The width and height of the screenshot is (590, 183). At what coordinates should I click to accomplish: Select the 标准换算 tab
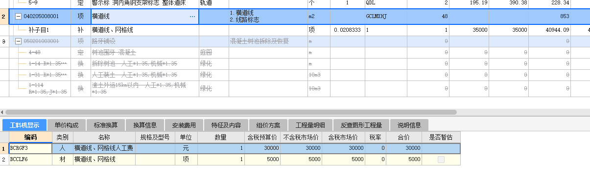pos(106,125)
